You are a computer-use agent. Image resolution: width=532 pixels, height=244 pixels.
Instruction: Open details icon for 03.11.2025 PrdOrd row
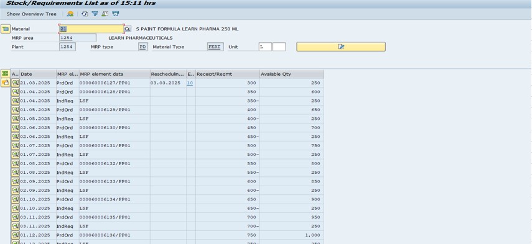coord(16,217)
